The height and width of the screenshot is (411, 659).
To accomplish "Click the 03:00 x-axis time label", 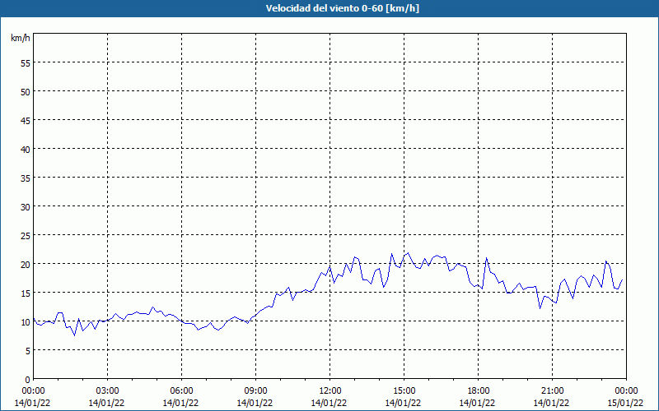I will 108,391.
